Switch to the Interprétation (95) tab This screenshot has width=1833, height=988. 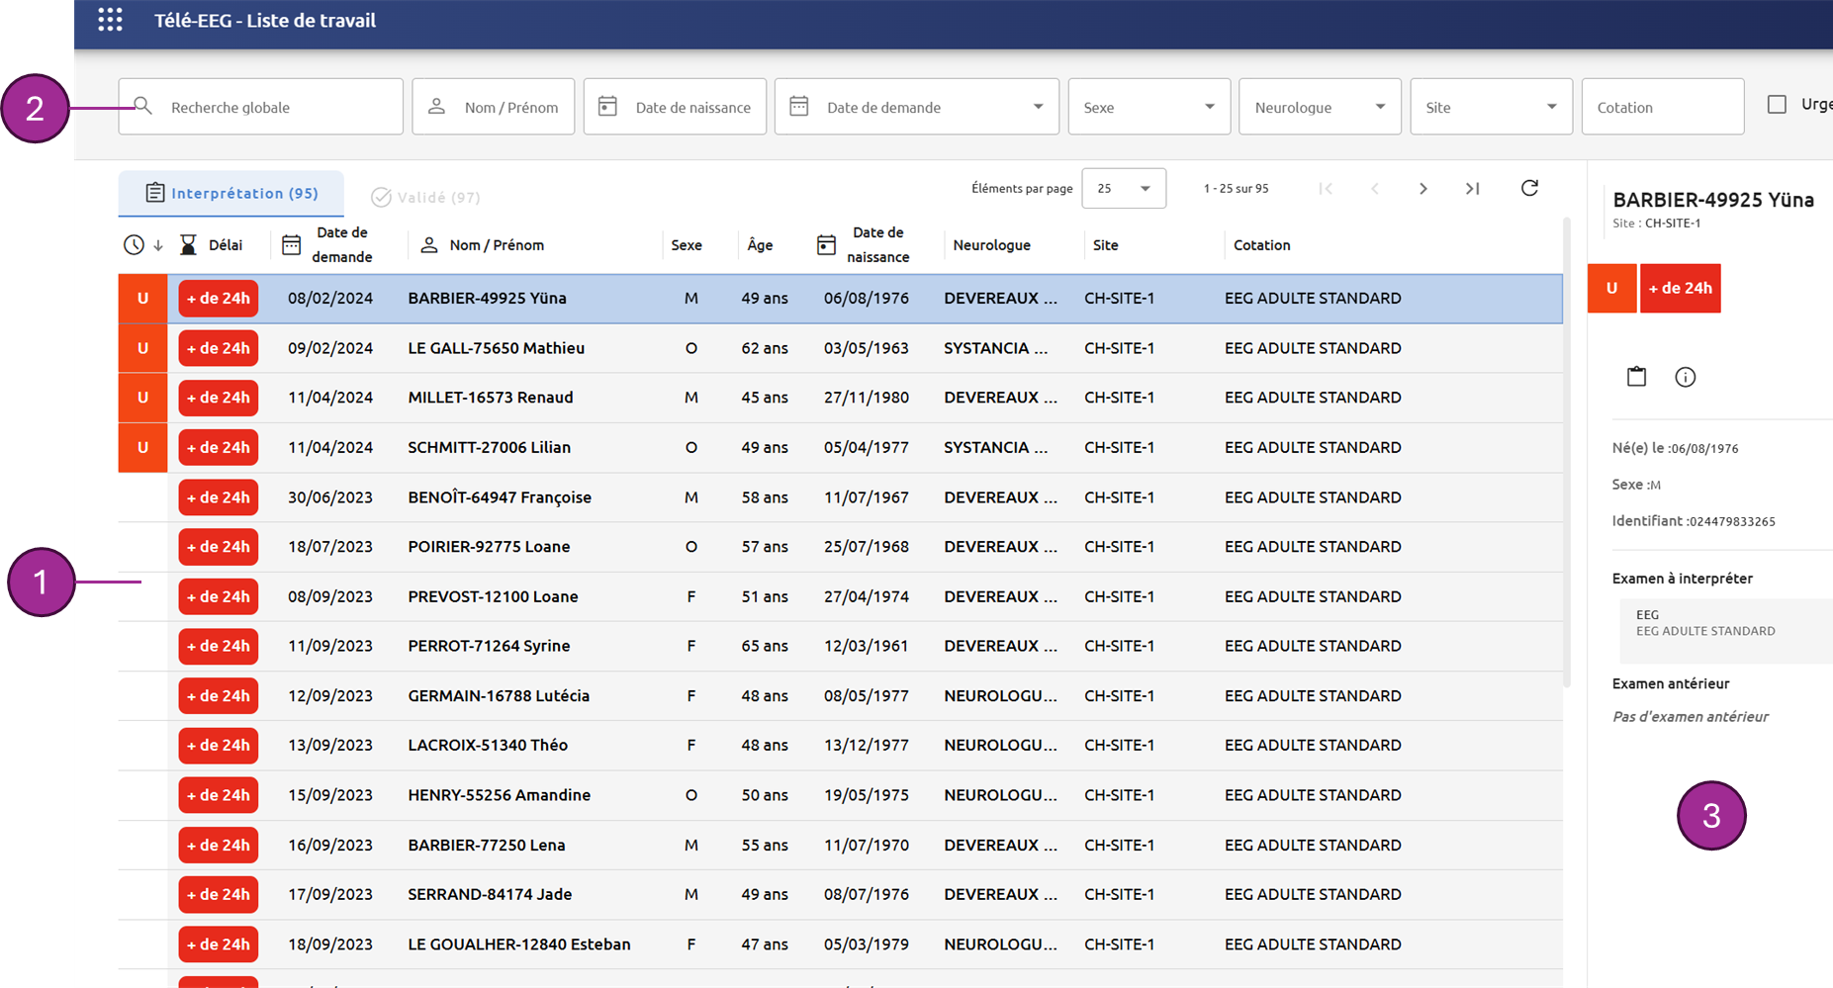(231, 194)
